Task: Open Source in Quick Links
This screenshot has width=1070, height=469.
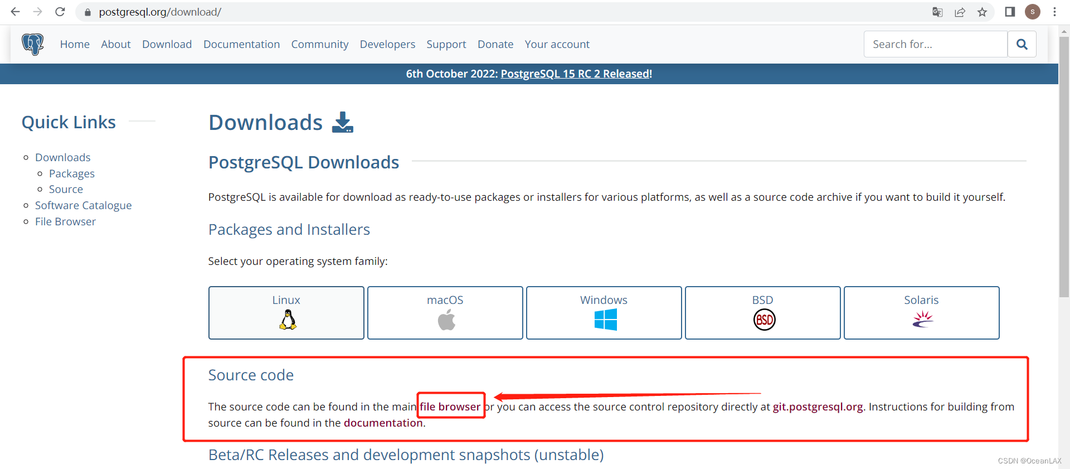Action: [x=66, y=189]
